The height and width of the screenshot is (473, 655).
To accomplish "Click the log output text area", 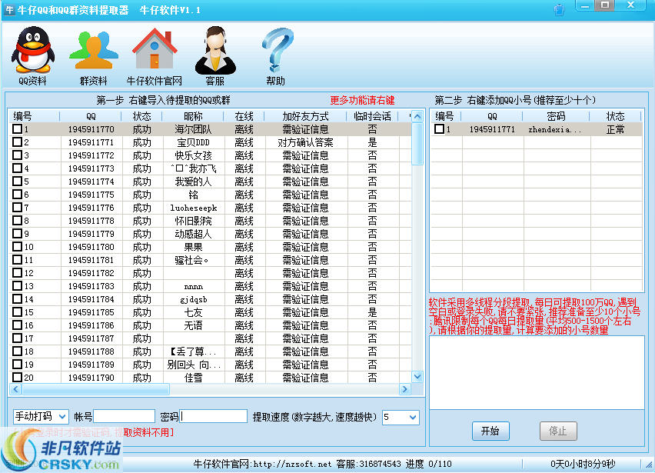I will (537, 373).
